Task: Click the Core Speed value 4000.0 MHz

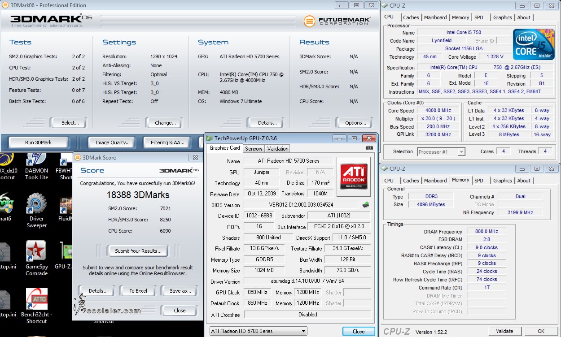Action: click(x=438, y=111)
